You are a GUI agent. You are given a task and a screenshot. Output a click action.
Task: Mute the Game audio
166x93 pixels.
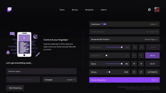tap(152, 64)
